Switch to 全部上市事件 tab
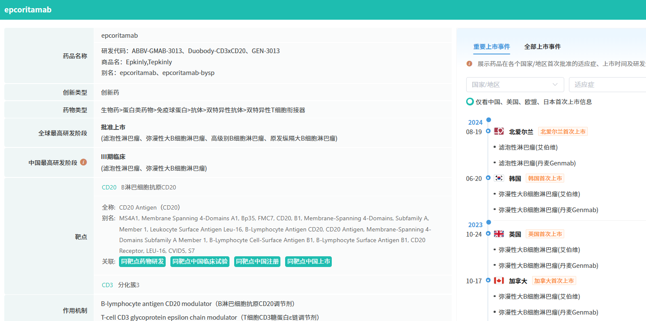 [x=542, y=47]
